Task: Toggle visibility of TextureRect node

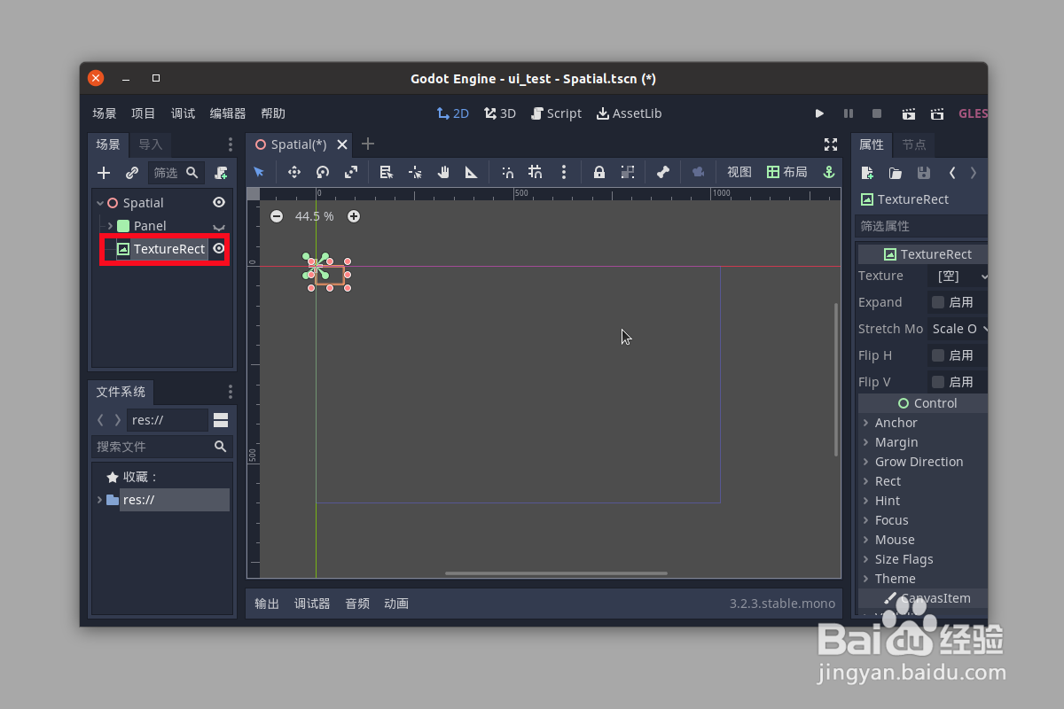Action: (x=219, y=249)
